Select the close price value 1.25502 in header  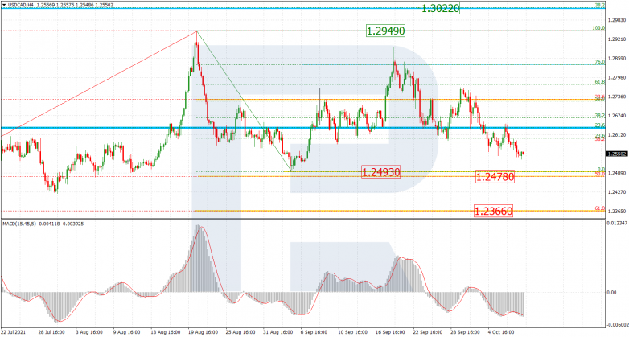103,5
